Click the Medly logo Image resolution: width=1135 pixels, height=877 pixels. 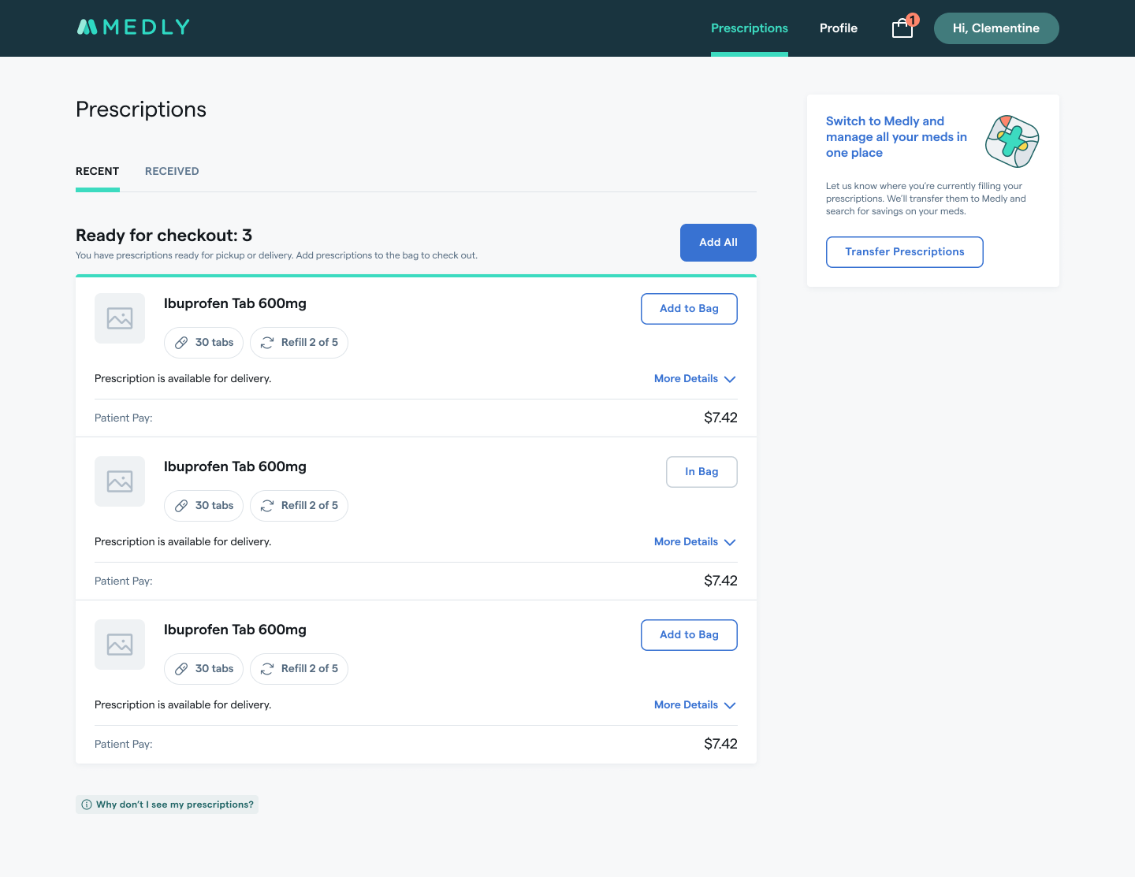tap(133, 28)
